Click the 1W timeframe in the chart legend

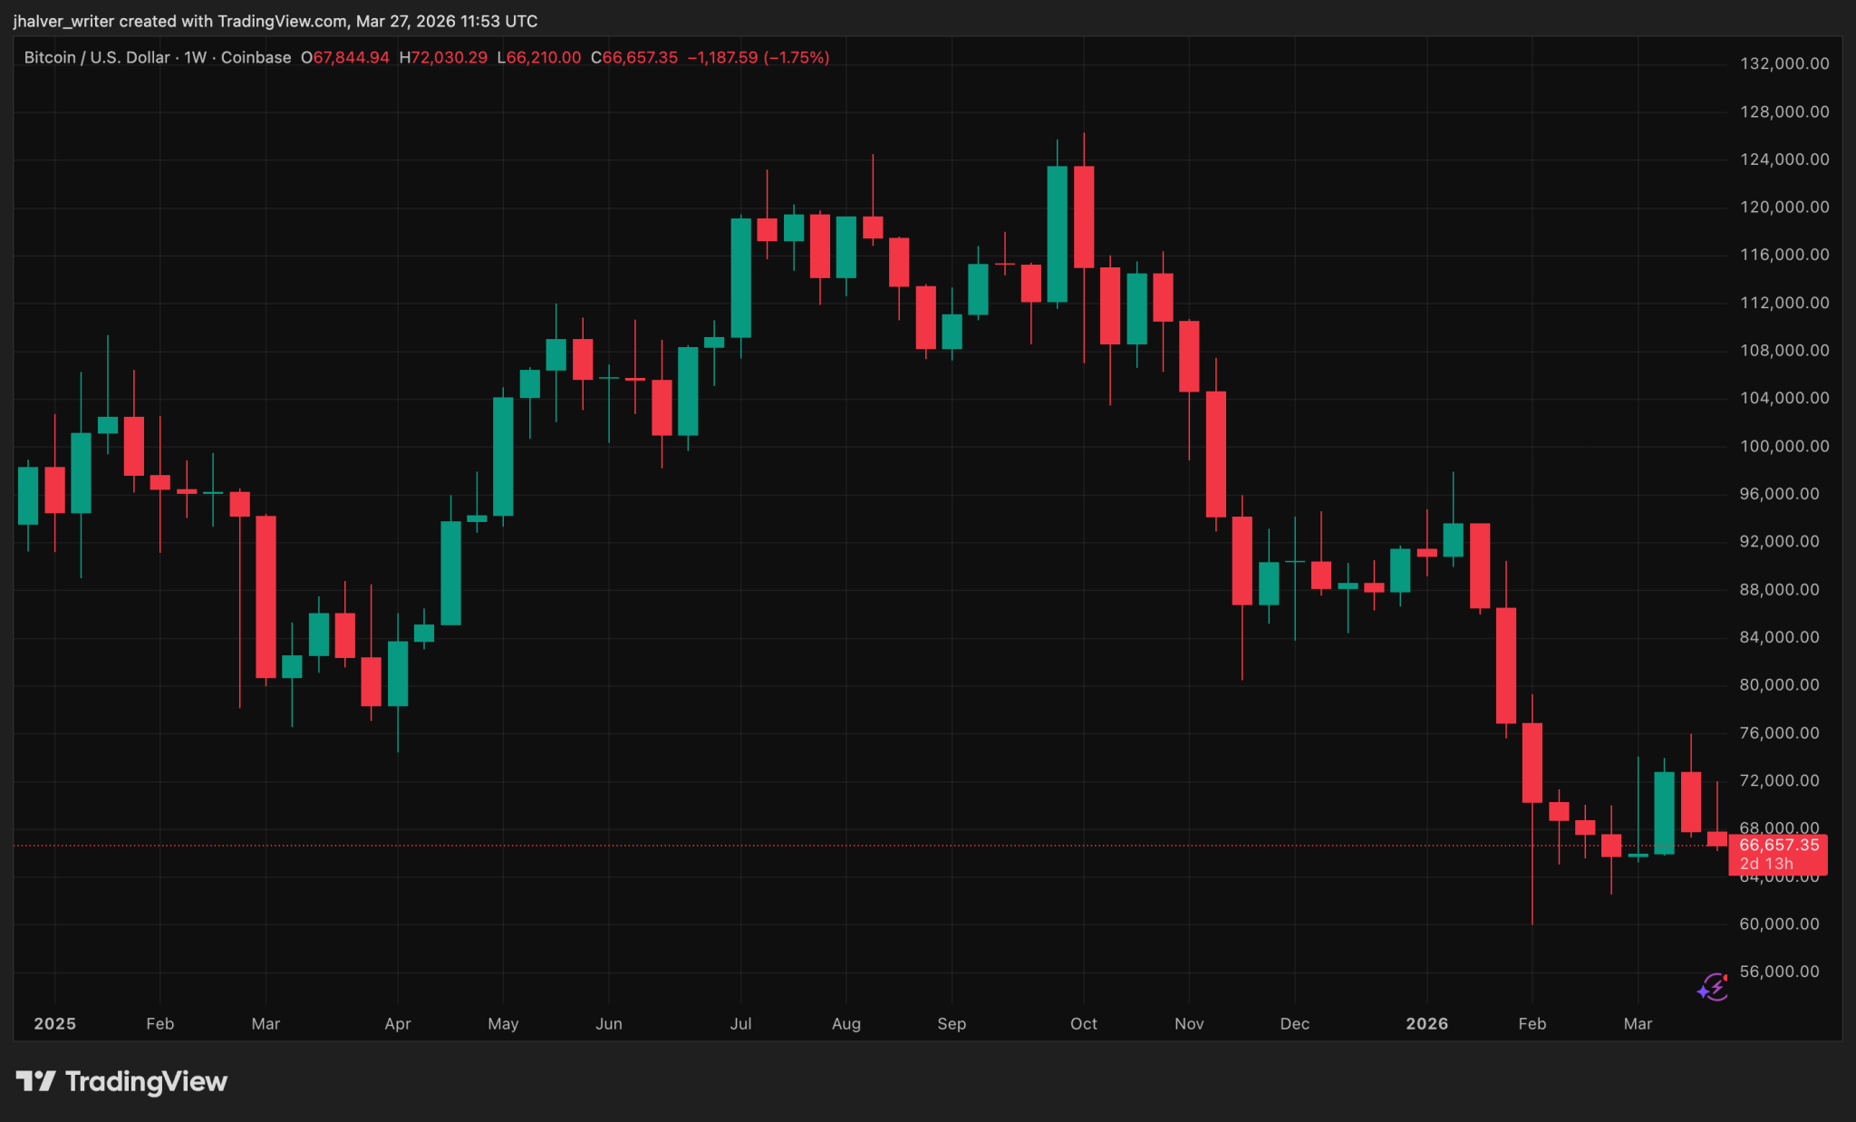pos(195,57)
